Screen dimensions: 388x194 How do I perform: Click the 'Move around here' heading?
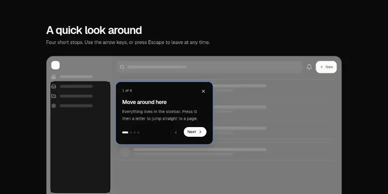click(x=144, y=102)
